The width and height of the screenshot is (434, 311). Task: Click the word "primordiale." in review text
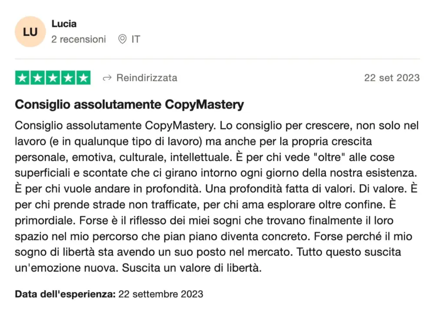tap(45, 220)
